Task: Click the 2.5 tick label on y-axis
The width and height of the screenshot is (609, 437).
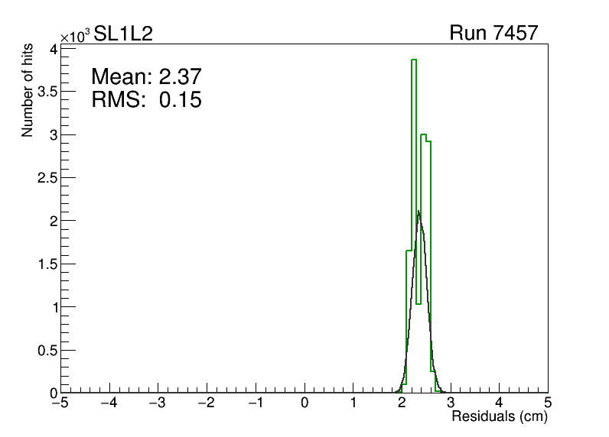Action: 46,178
